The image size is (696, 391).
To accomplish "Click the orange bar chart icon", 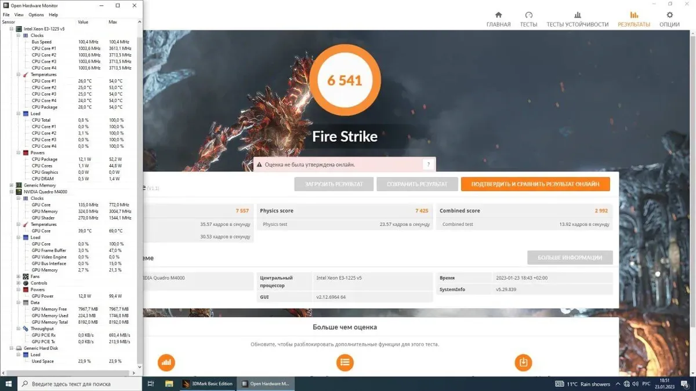I will [166, 363].
